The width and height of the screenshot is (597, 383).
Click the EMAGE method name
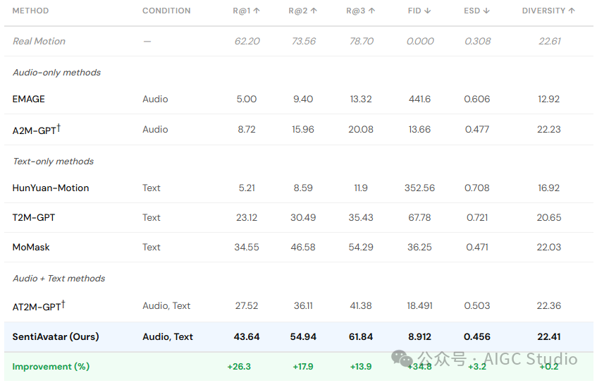(x=29, y=99)
